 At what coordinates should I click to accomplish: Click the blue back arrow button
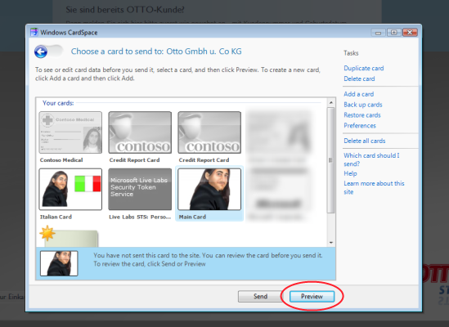41,52
